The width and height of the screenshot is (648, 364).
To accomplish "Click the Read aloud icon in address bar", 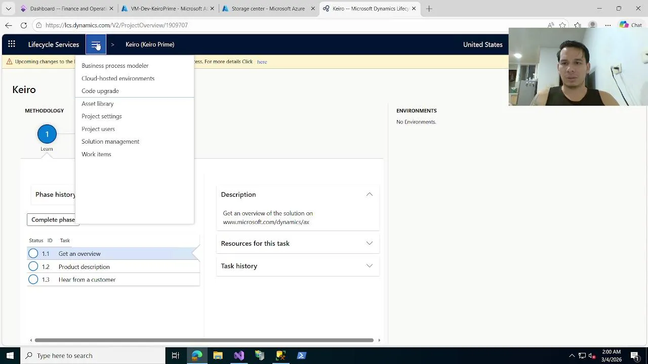I will (x=551, y=25).
